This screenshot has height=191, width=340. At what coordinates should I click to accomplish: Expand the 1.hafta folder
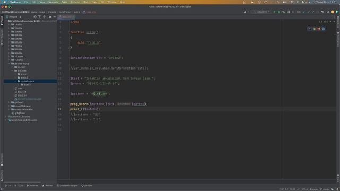tap(10, 25)
